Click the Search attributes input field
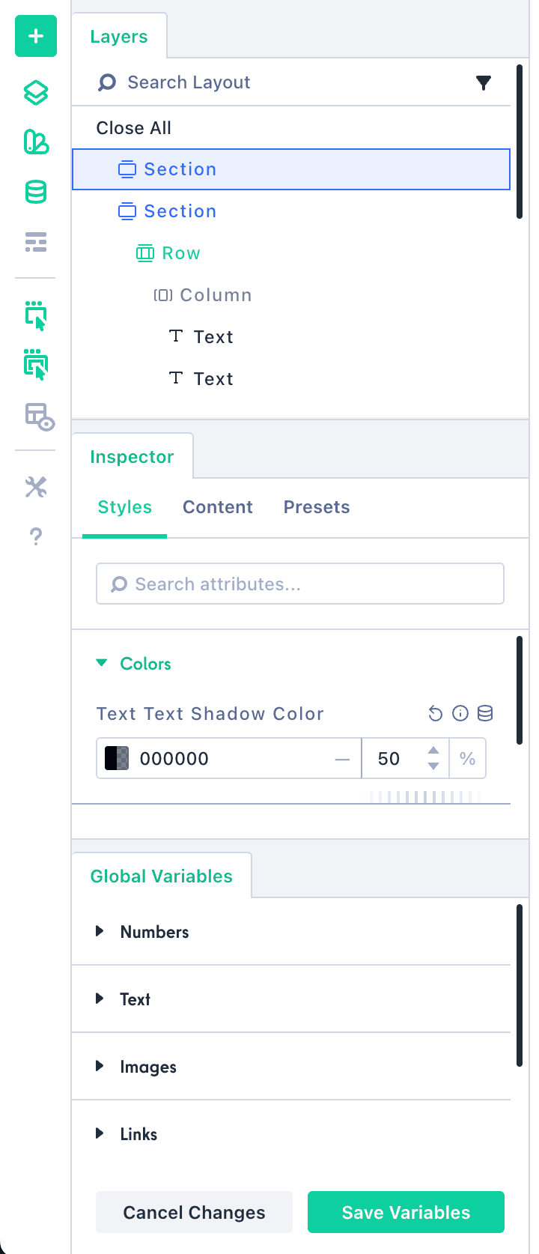 [299, 584]
